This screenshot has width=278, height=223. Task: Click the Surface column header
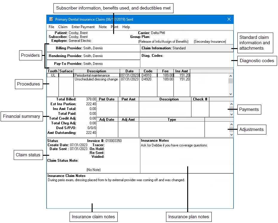pyautogui.click(x=66, y=71)
